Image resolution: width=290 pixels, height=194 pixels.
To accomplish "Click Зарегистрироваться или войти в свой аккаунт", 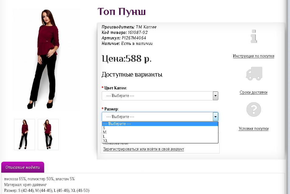I will coord(143,149).
